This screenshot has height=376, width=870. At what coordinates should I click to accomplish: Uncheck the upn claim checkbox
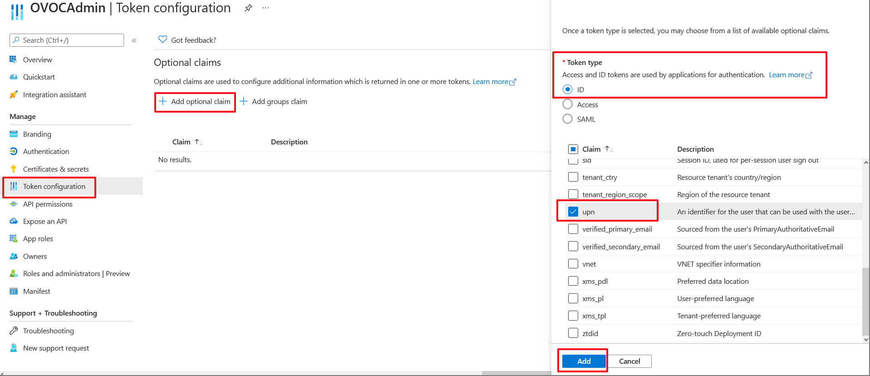(573, 212)
